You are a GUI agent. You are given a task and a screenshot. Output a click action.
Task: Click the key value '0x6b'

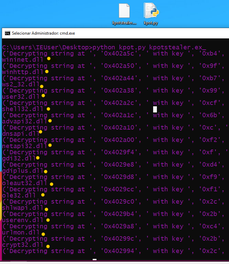(210, 115)
